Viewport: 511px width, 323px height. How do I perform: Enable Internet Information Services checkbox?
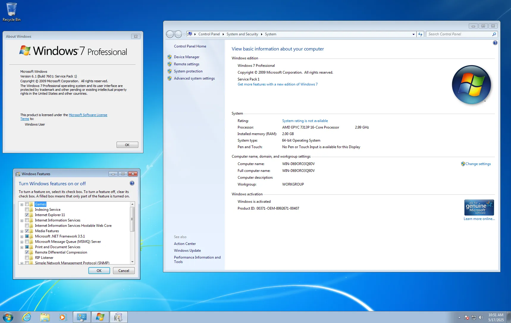click(27, 220)
